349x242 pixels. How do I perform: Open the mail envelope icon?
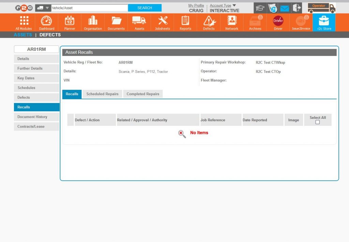[284, 8]
